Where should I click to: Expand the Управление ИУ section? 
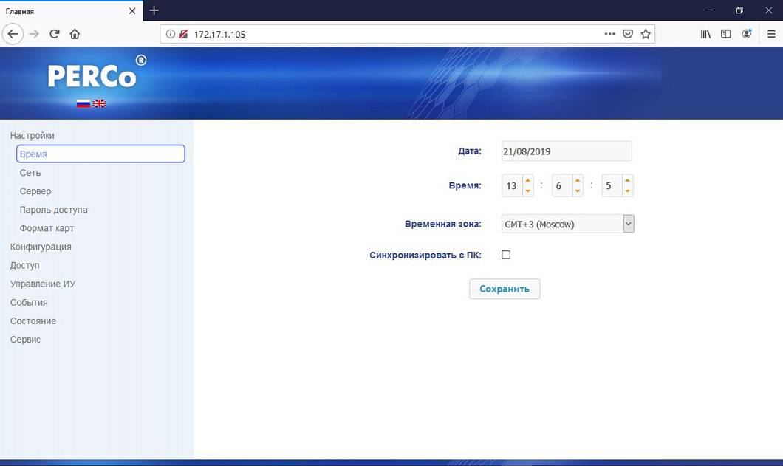pyautogui.click(x=43, y=284)
